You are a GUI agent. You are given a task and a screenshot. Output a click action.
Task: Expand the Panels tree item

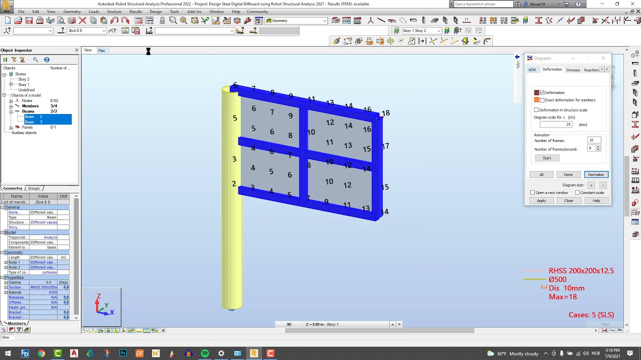11,127
